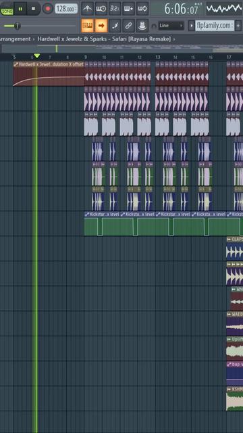Click the plus button beside flpfamily.com
The image size is (243, 433).
(238, 26)
